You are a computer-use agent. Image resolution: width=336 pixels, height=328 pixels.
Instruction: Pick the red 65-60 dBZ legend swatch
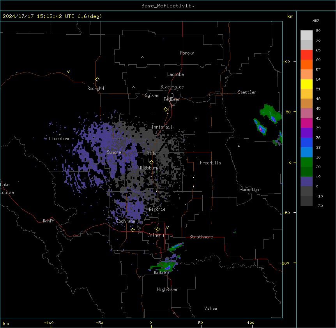point(306,55)
